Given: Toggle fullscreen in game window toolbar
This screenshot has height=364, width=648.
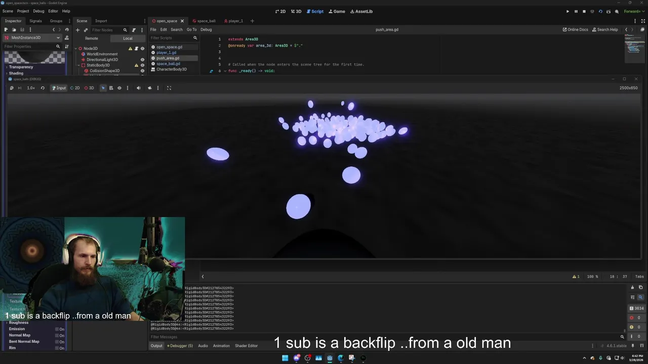Looking at the screenshot, I should click(x=169, y=88).
